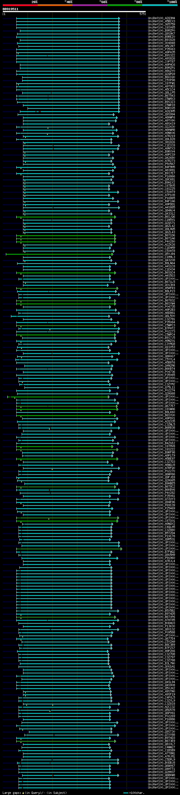This screenshot has width=180, height=795.
Task: Select hit label UniRef100_A9NZ01
Action: click(161, 341)
